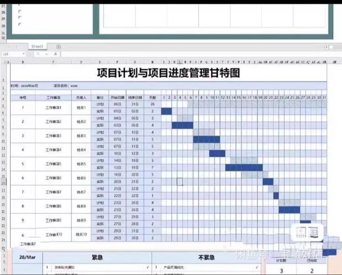Select the 工作事项5 cell
The image size is (342, 275).
[x=53, y=164]
